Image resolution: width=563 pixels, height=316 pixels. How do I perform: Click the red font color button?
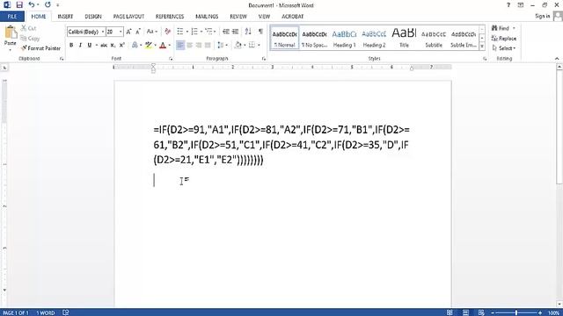(163, 45)
